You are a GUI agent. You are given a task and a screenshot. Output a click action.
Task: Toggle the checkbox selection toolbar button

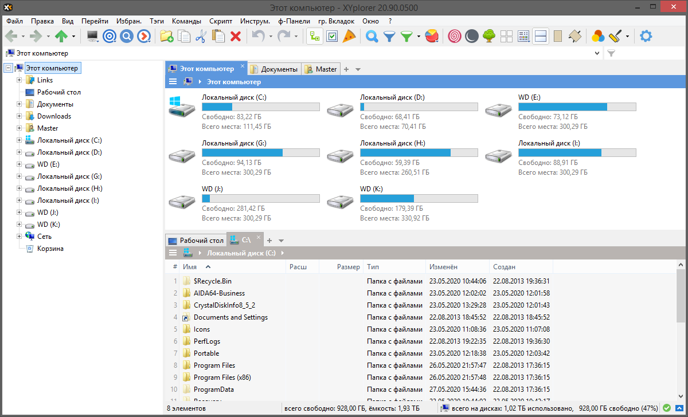click(332, 36)
